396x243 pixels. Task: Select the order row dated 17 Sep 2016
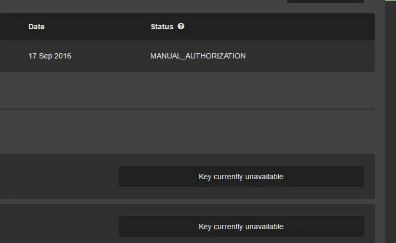point(187,56)
